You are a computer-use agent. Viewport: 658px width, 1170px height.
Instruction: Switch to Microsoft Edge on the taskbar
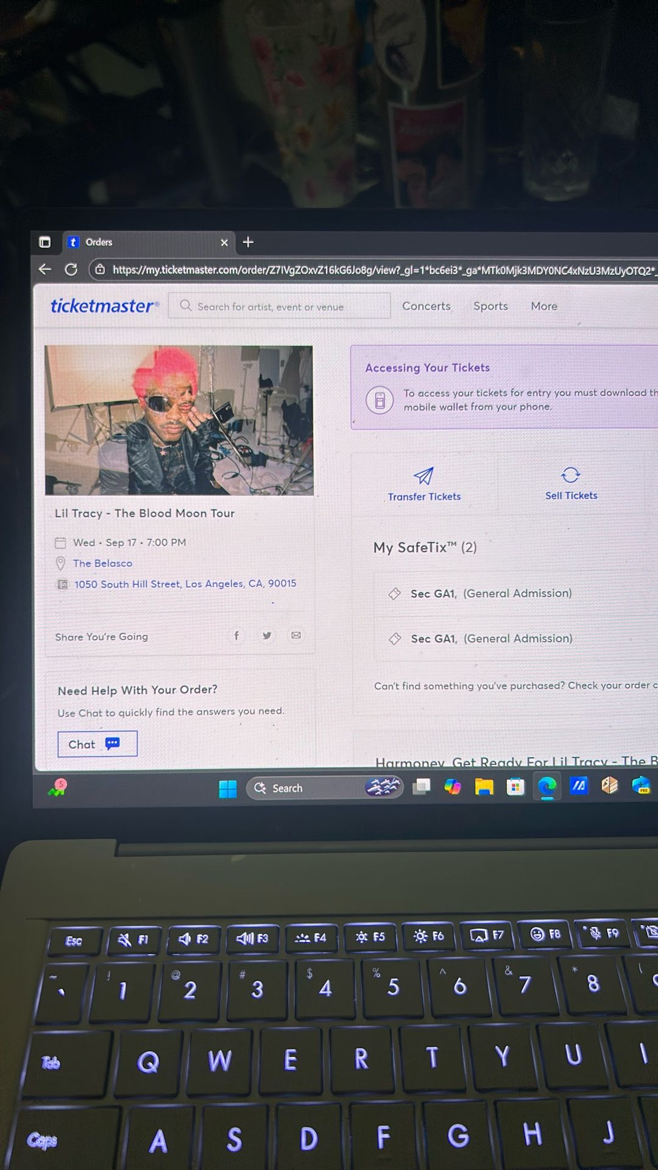[x=547, y=787]
